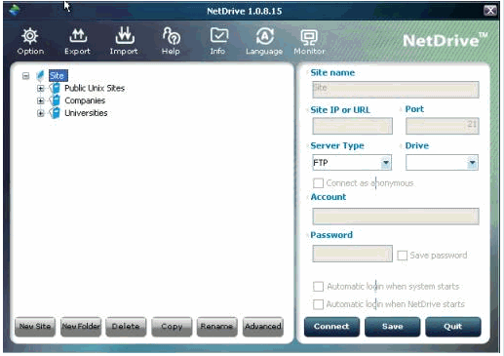Collapse the Site root node
This screenshot has height=356, width=504.
(25, 76)
